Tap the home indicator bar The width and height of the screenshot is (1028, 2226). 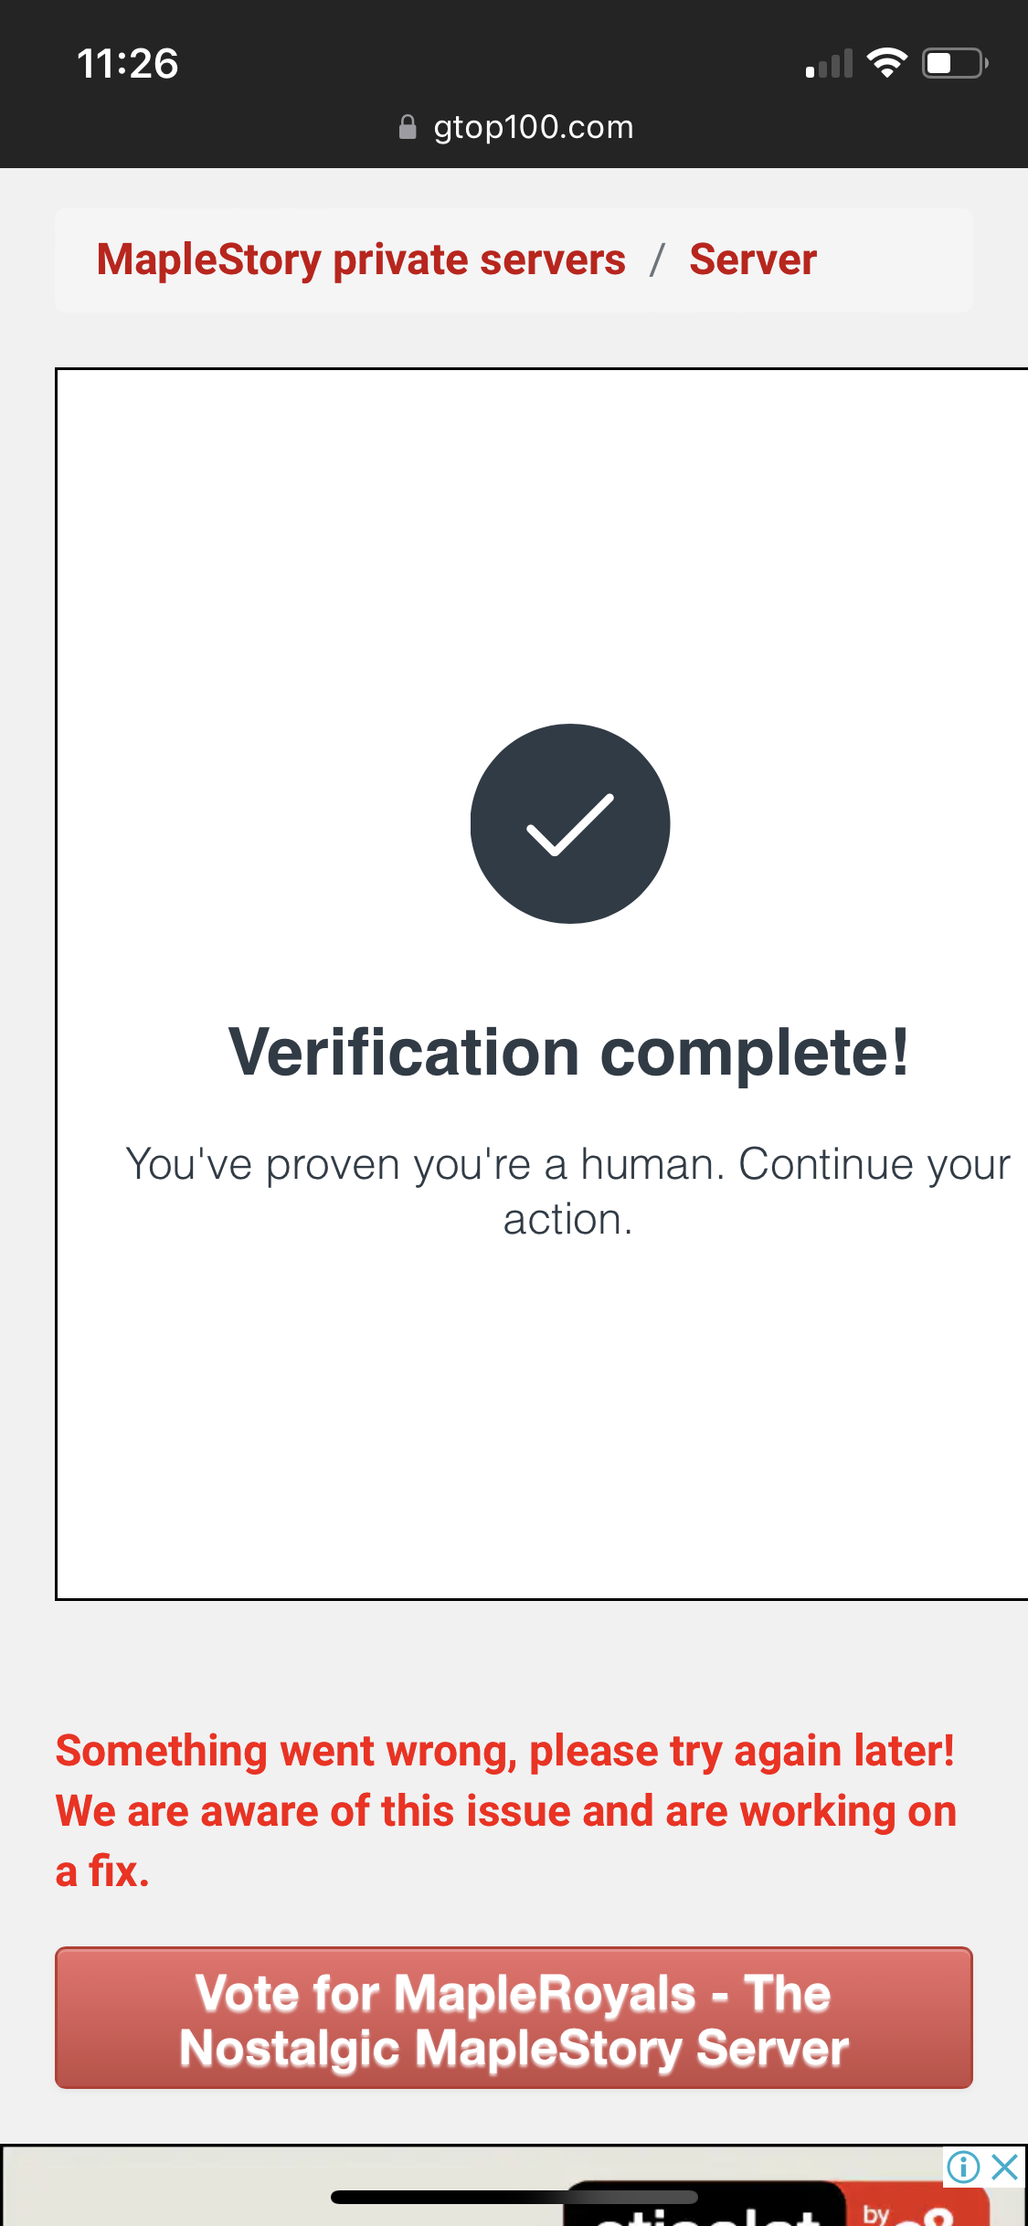(514, 2197)
